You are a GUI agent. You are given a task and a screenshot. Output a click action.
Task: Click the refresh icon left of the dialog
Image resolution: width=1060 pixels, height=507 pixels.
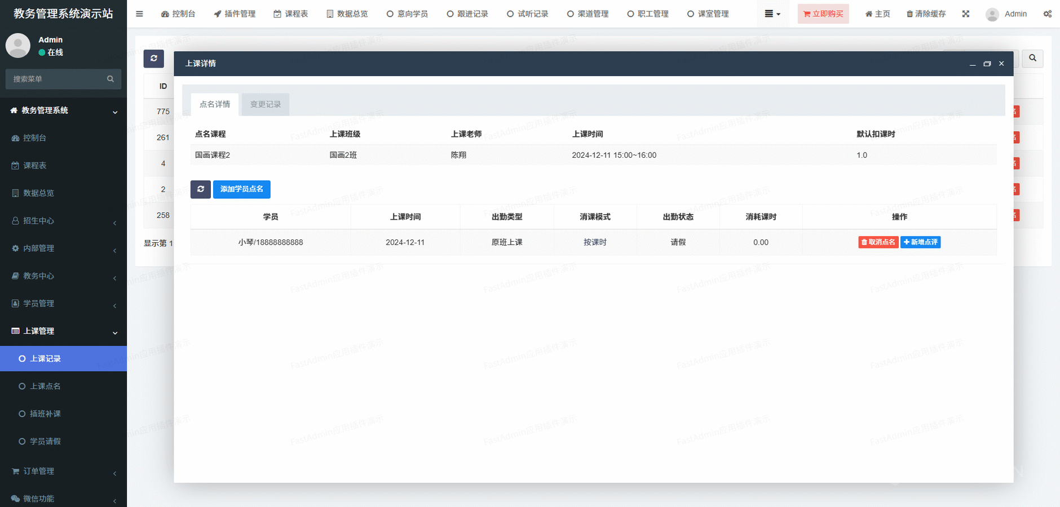point(153,59)
